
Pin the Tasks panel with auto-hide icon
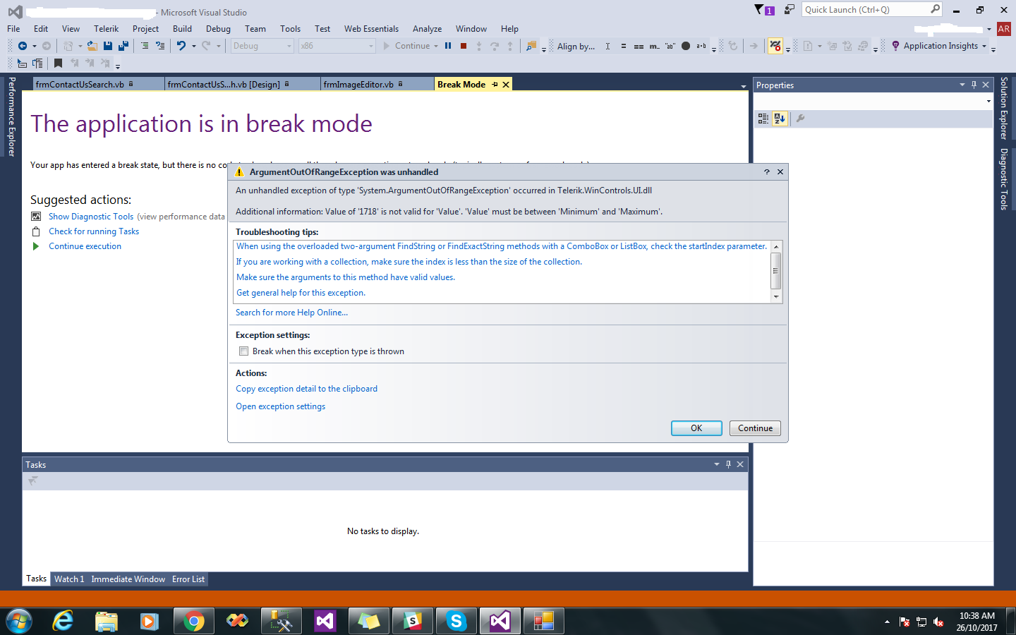728,464
